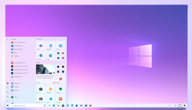
Task: Open Alarms & Clock in the app list
Action: tap(17, 77)
